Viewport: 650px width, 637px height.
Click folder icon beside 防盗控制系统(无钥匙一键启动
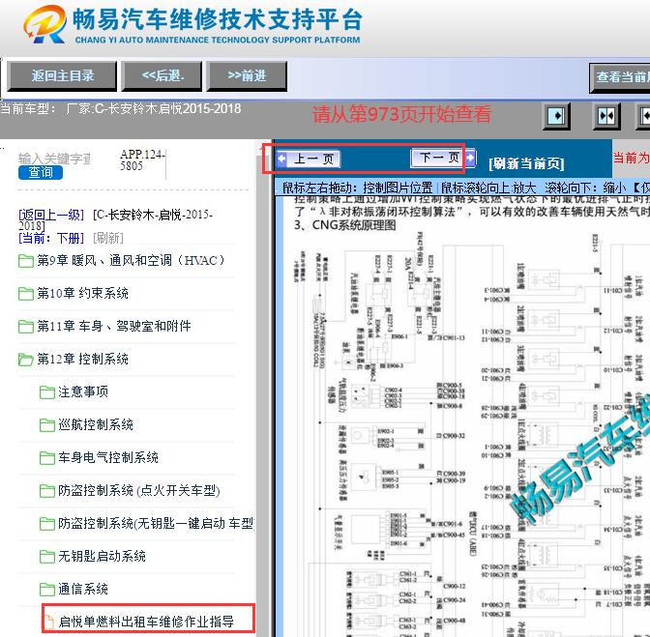(46, 524)
